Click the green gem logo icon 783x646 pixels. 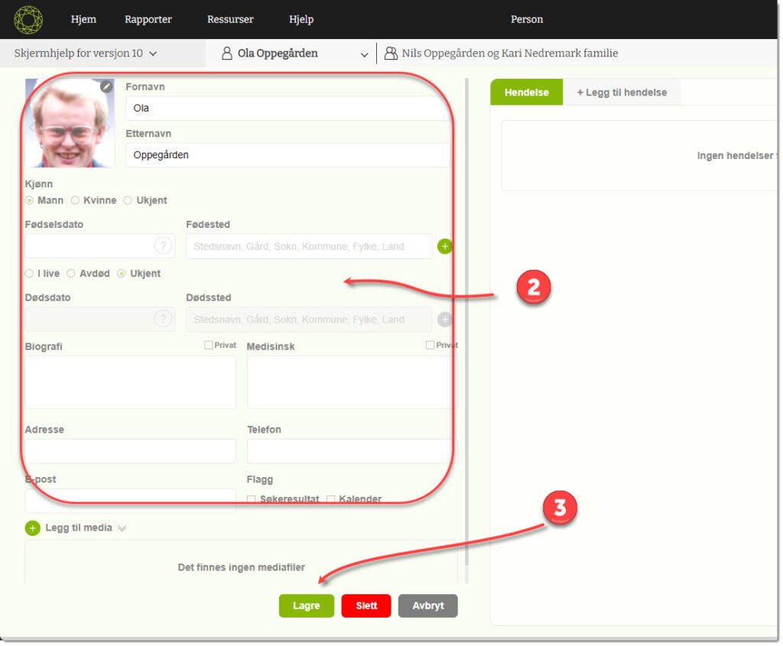point(28,20)
